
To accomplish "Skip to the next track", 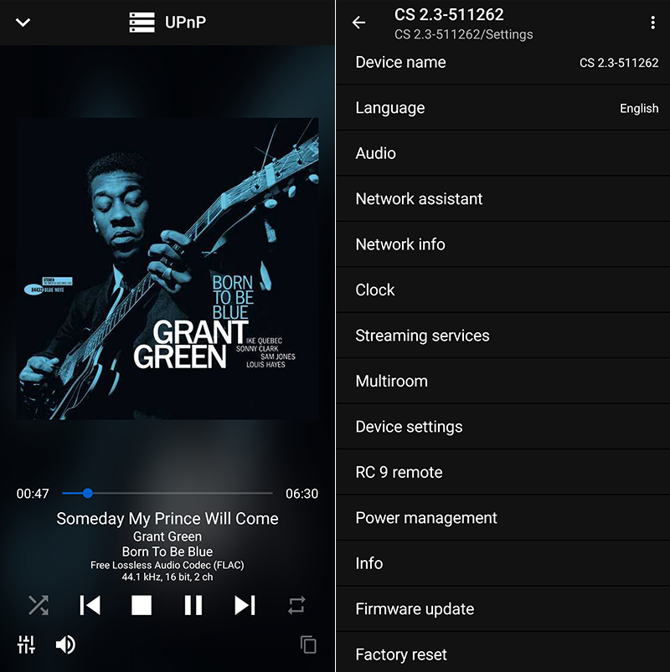I will (x=245, y=605).
